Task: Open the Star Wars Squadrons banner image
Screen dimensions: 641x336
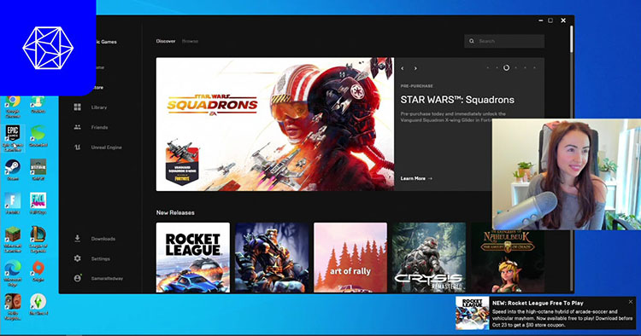Action: click(275, 124)
